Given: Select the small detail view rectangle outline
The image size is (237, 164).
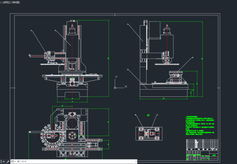Looking at the screenshot, I should (149, 134).
